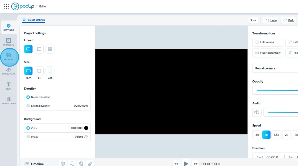Image resolution: width=298 pixels, height=166 pixels.
Task: Go to the Podup logo home
Action: [x=23, y=6]
